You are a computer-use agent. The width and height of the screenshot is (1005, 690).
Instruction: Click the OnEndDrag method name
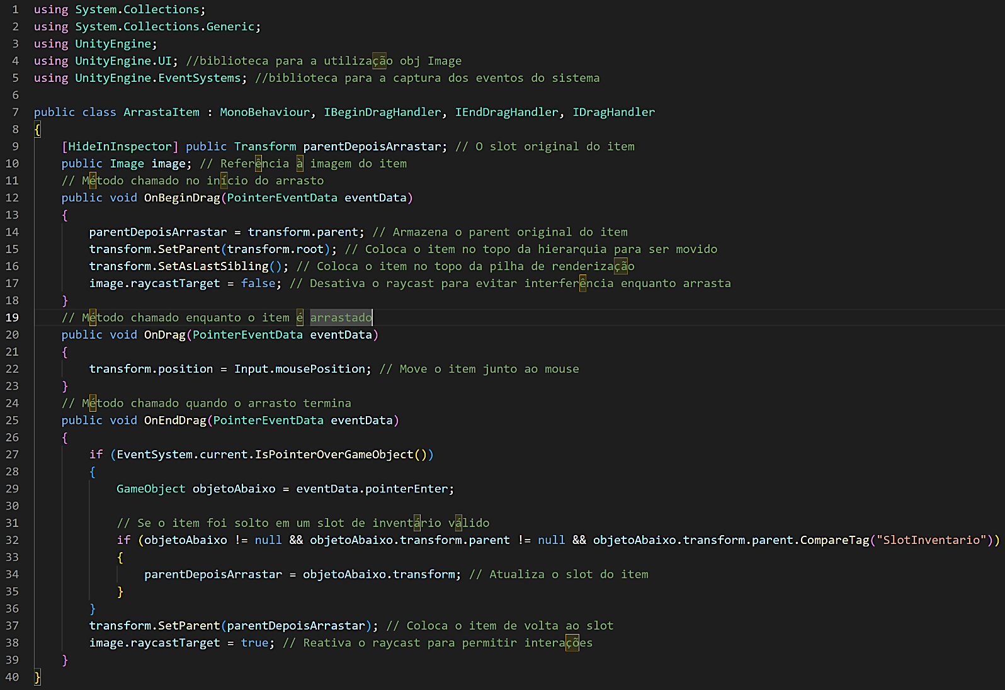point(175,421)
